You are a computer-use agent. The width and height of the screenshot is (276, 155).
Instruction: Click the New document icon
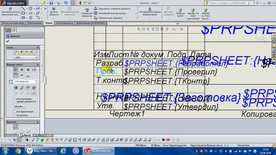36,3
